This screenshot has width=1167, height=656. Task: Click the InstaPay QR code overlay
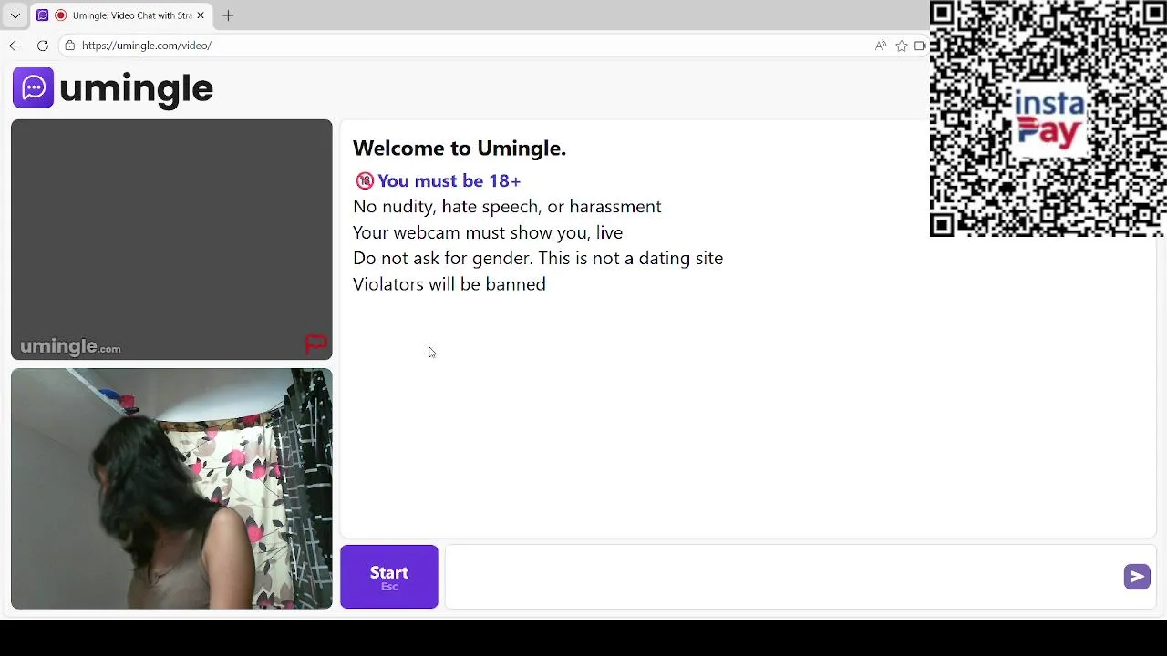(x=1048, y=118)
